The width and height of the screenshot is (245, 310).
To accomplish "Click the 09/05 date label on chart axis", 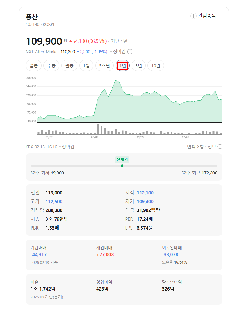I will tap(140, 137).
